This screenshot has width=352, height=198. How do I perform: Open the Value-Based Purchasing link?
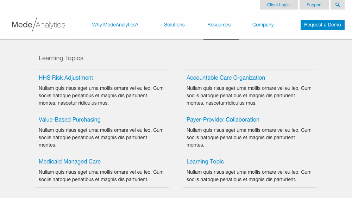[70, 119]
